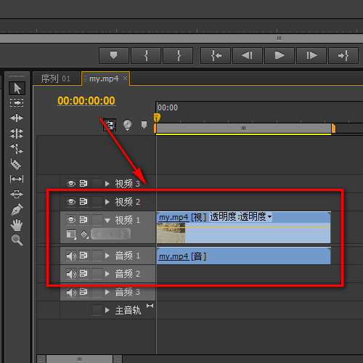
Task: Expand the 主音轨 master track
Action: 107,310
